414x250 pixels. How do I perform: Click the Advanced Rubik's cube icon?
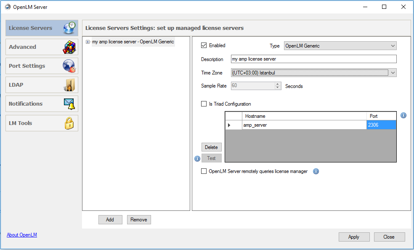coord(69,47)
